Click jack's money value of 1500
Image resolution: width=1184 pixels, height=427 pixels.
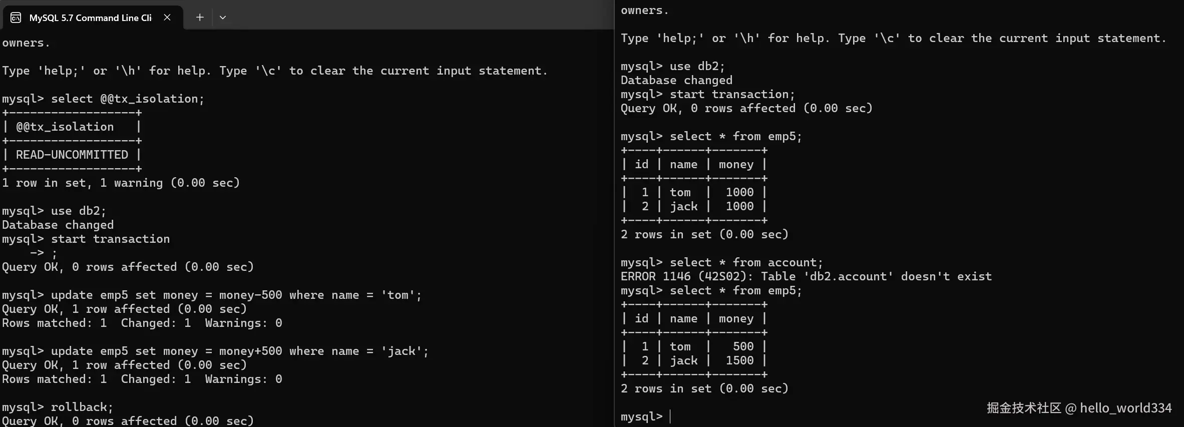click(x=739, y=360)
